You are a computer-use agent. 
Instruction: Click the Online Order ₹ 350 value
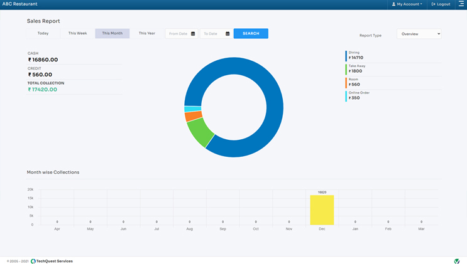(x=354, y=98)
